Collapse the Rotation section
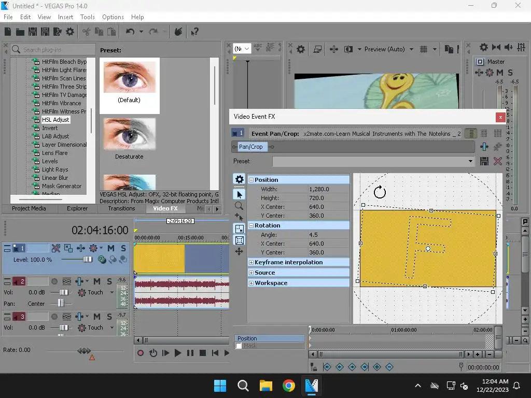 coord(251,226)
